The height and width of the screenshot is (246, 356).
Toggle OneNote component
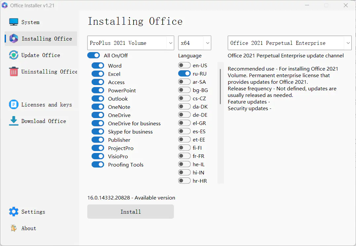tap(98, 107)
